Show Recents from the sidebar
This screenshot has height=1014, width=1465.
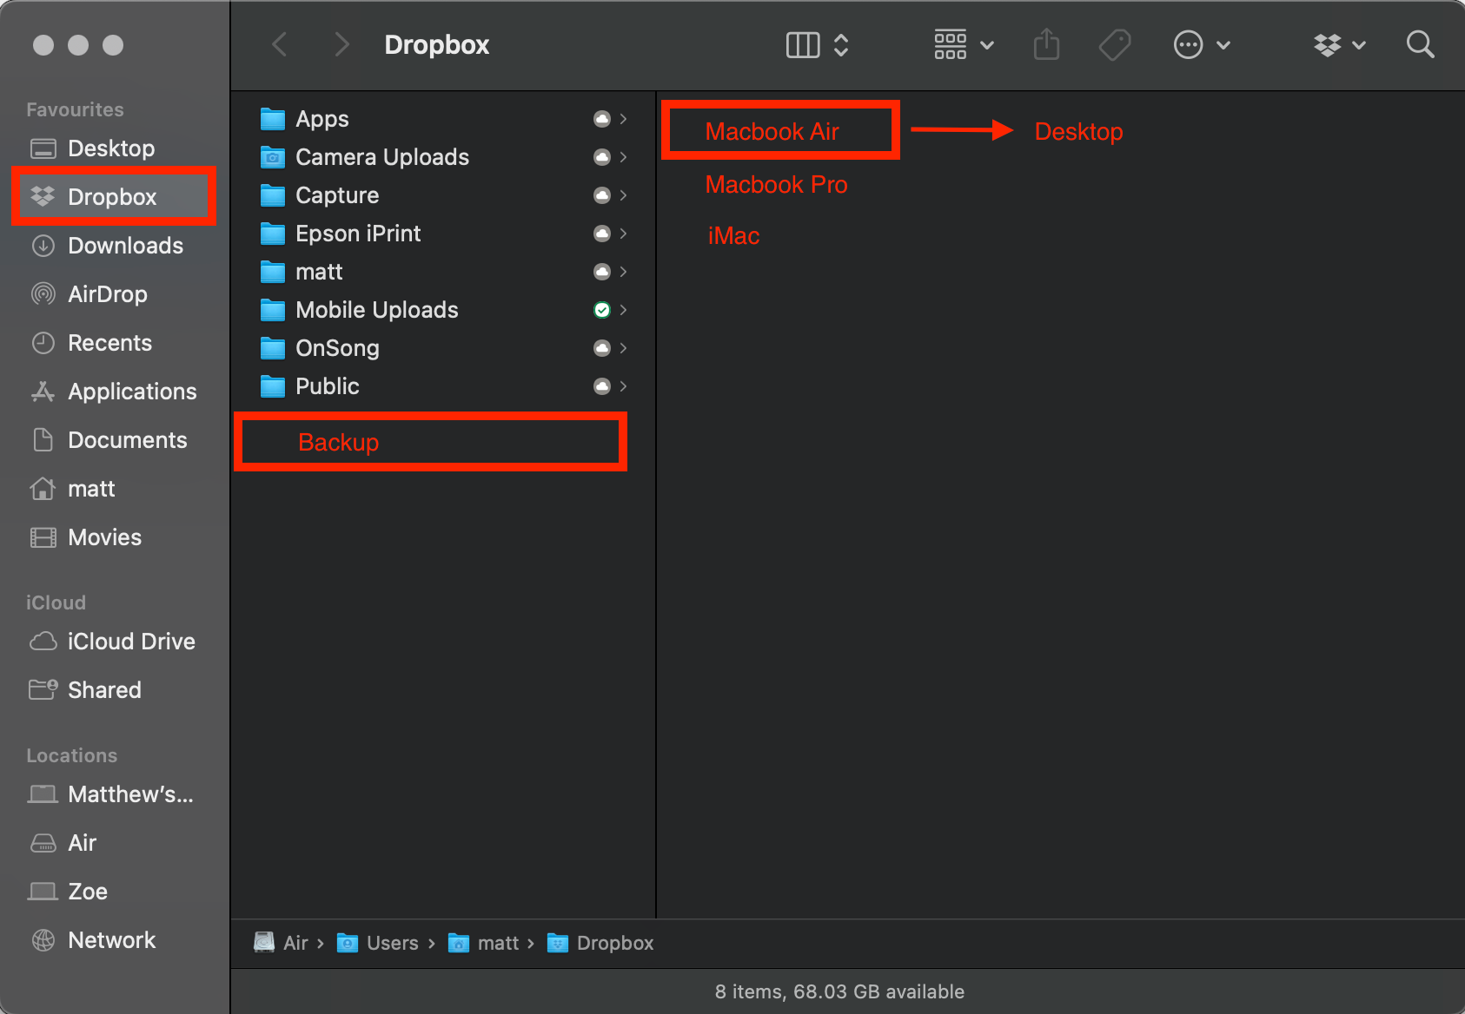point(115,343)
